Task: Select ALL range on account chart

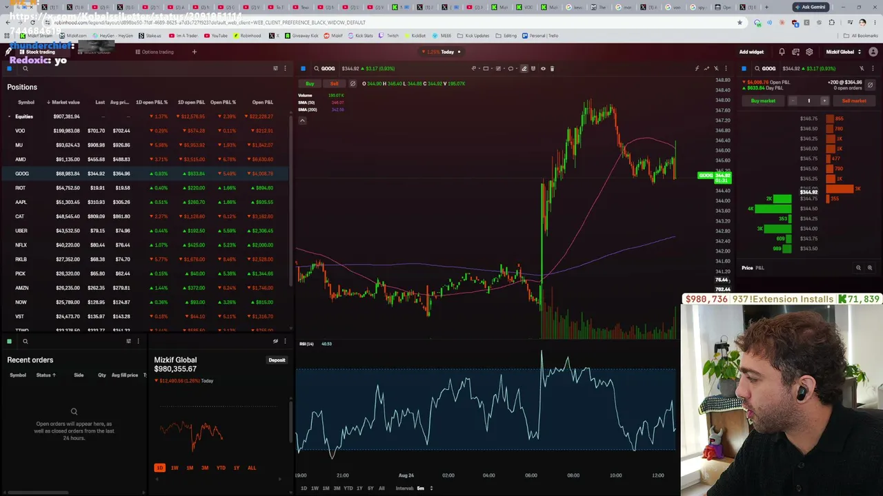Action: [251, 468]
